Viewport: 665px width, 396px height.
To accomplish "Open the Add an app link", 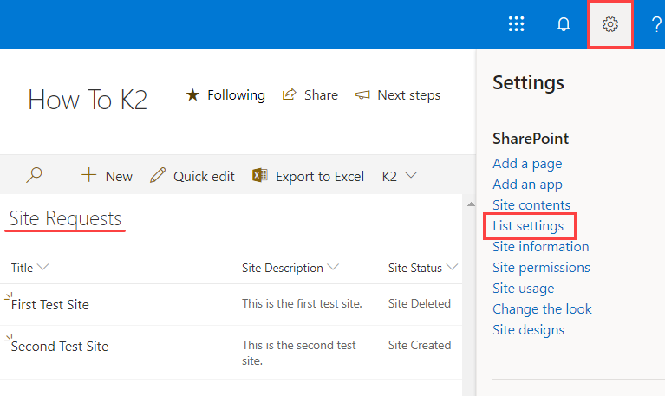I will (x=527, y=185).
